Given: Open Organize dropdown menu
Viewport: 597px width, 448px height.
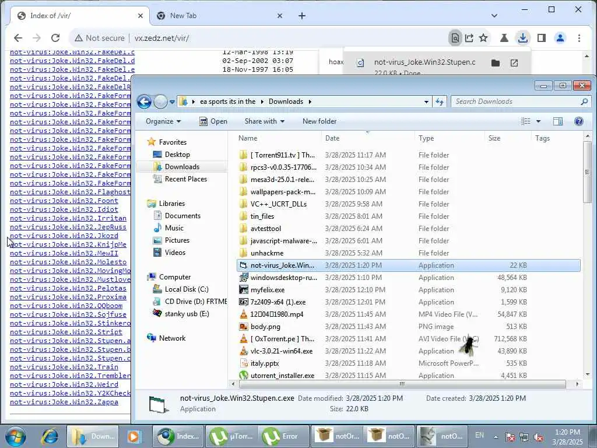Looking at the screenshot, I should point(163,121).
